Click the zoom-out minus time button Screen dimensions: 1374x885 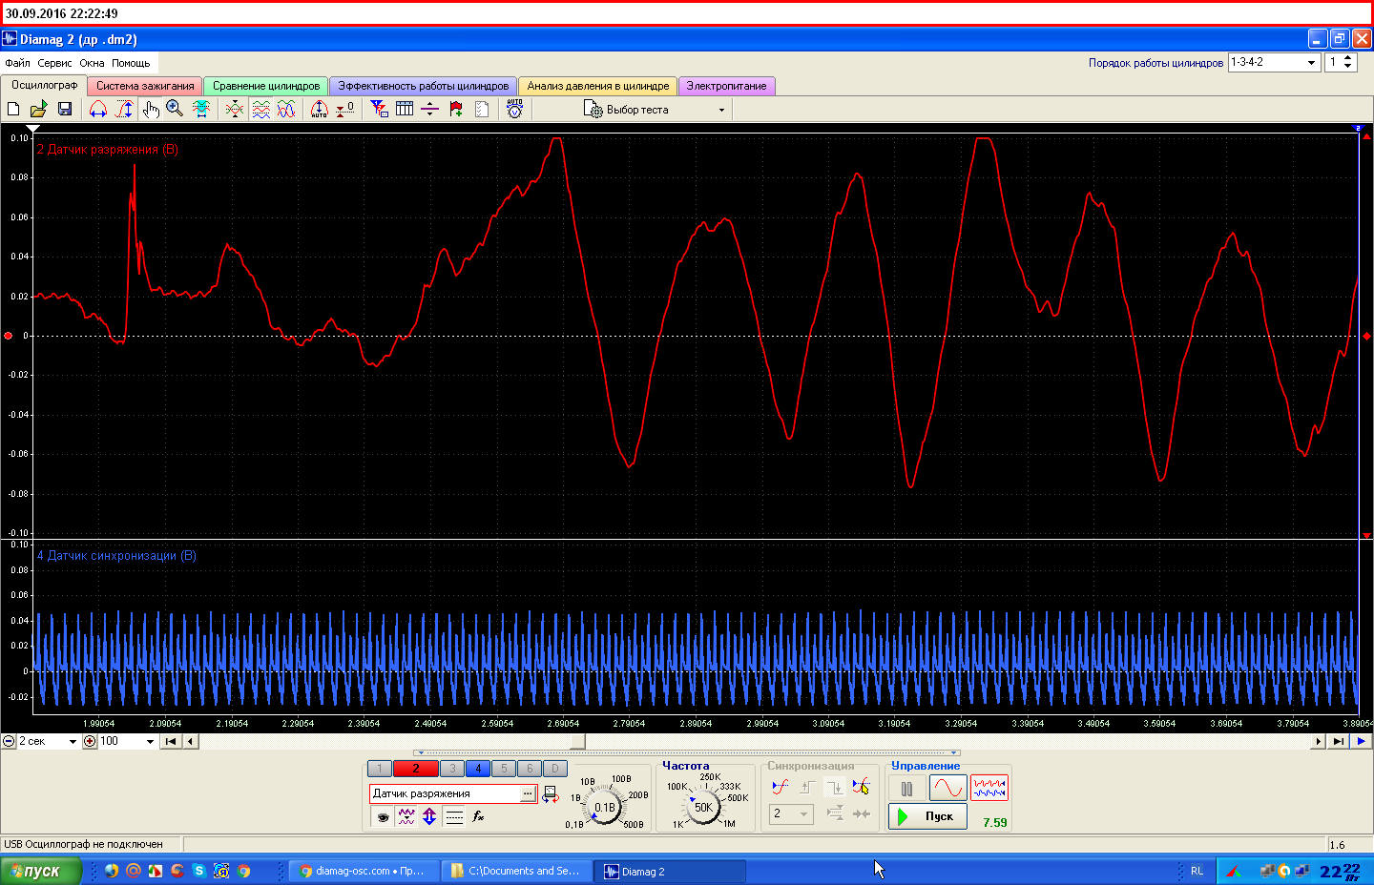point(9,741)
